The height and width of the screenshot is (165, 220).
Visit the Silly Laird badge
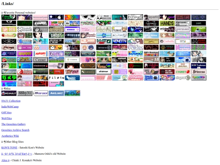click(x=167, y=59)
